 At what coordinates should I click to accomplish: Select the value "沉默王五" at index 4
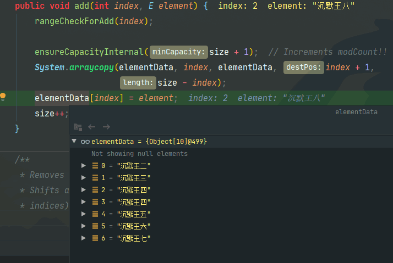(x=134, y=214)
